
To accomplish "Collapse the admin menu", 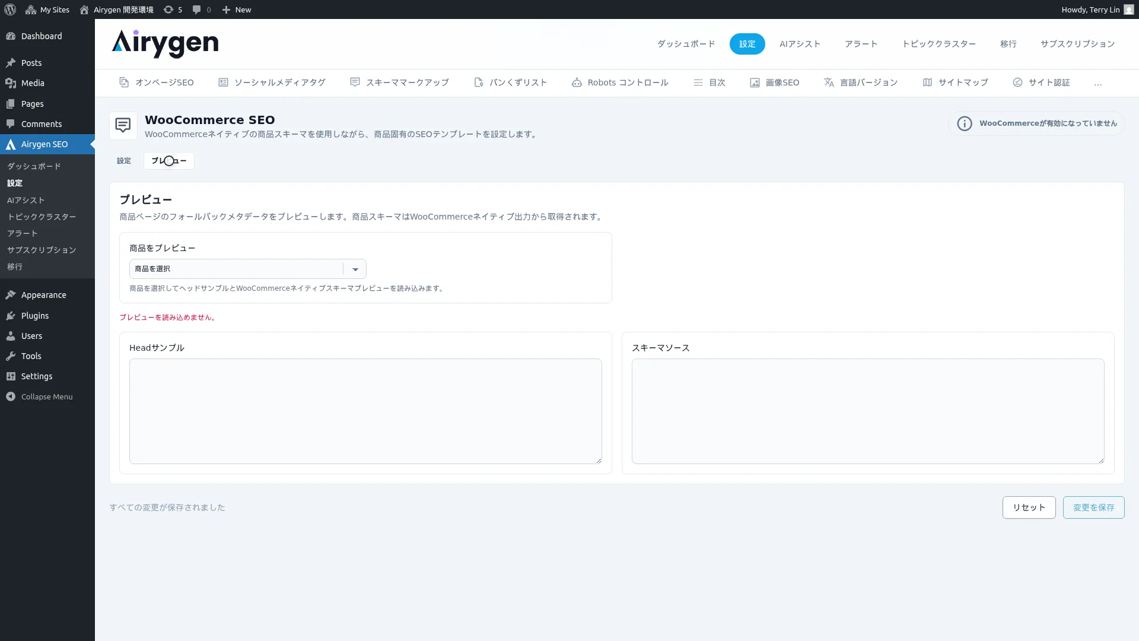I will coord(40,396).
